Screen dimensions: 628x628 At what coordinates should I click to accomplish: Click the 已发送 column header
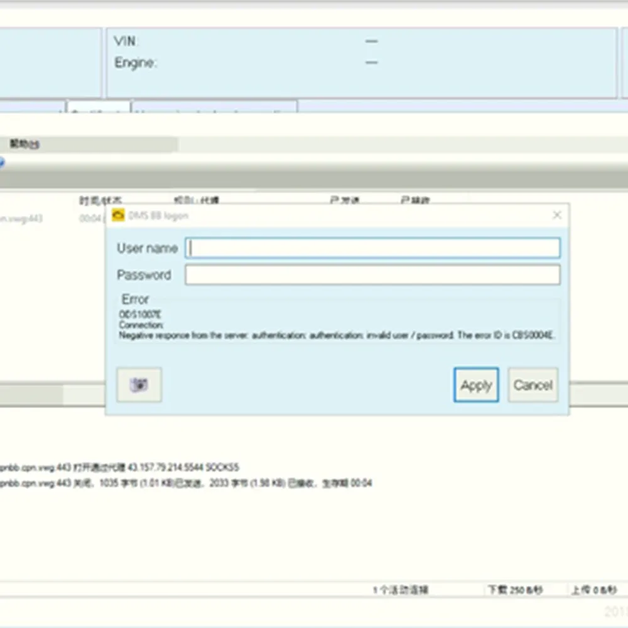pos(345,200)
